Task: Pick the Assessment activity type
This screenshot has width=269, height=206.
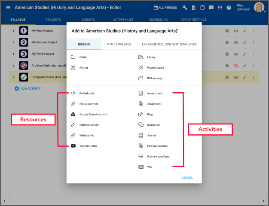Action: point(154,93)
